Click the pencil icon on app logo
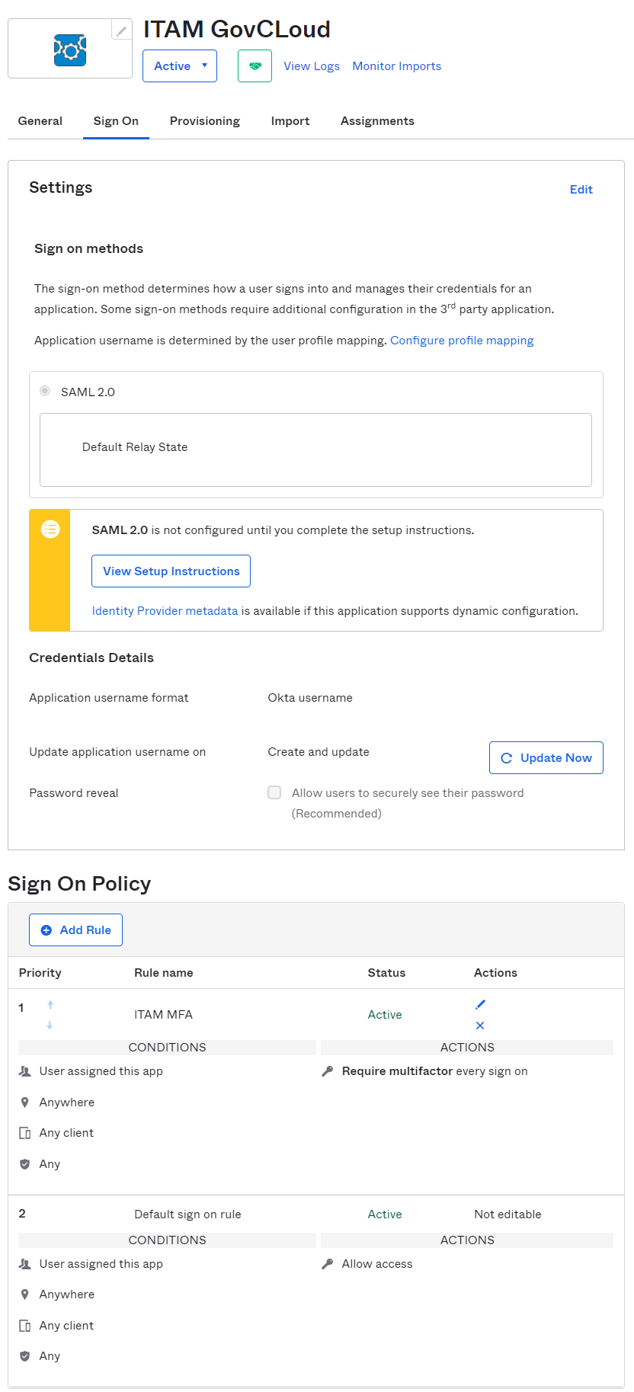The image size is (634, 1392). pos(121,30)
